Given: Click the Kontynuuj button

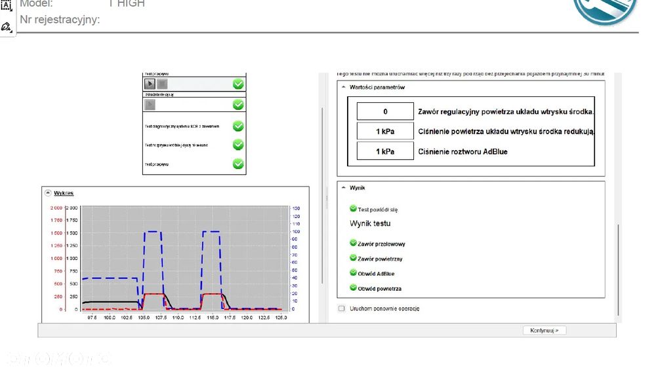Looking at the screenshot, I should [x=544, y=330].
